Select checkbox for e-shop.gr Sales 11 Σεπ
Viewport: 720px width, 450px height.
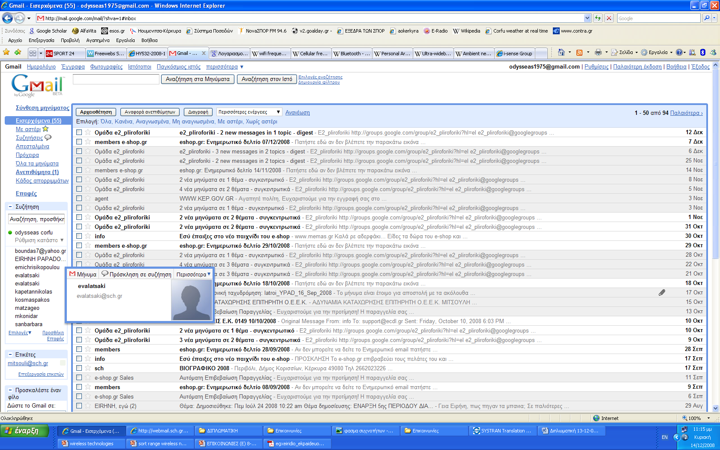point(79,378)
